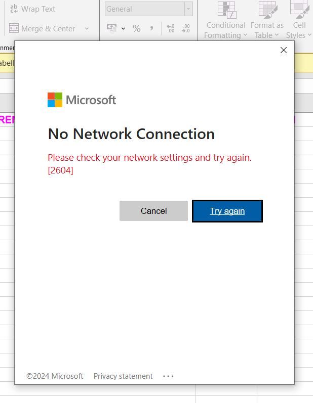Click the Try again button

coord(227,211)
